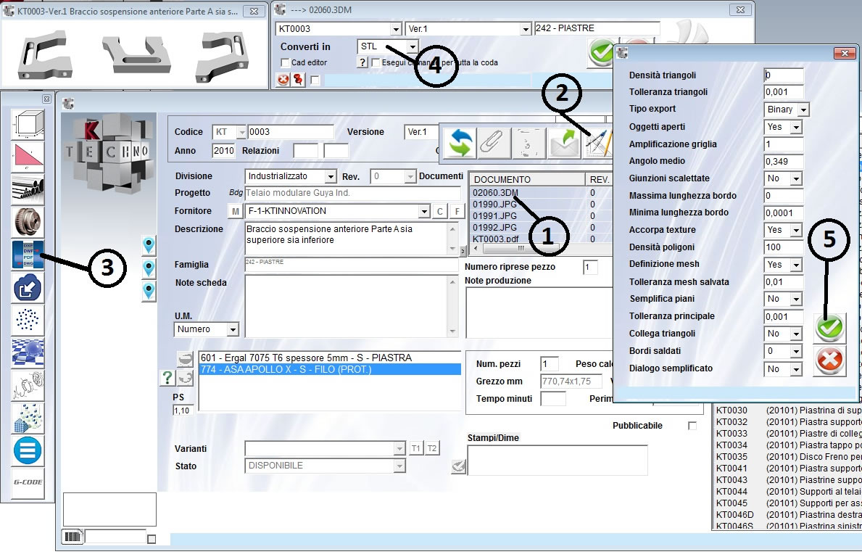
Task: Click the Tolleranza triangoli value field
Action: coord(784,92)
